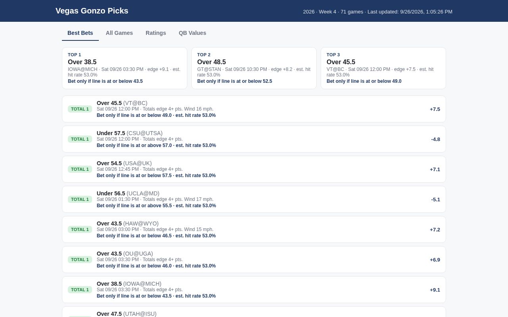Select the TOP 3 Over 45.5 card
508x317 pixels.
383,68
